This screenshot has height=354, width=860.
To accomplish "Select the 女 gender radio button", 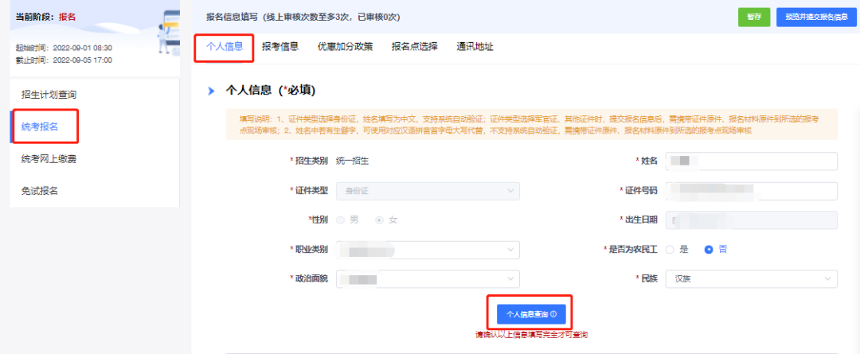I will click(x=379, y=220).
